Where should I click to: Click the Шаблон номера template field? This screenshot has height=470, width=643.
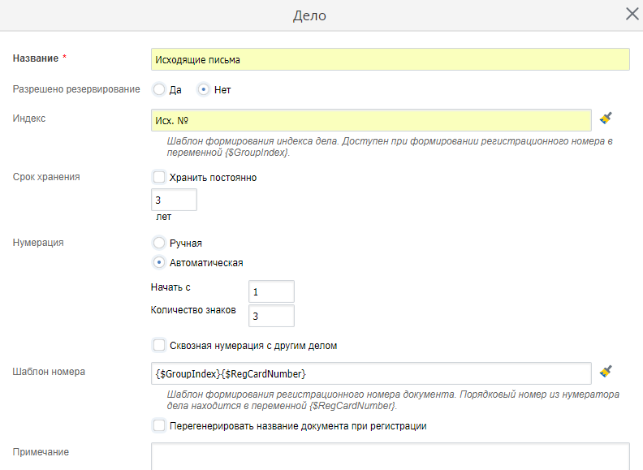[371, 373]
